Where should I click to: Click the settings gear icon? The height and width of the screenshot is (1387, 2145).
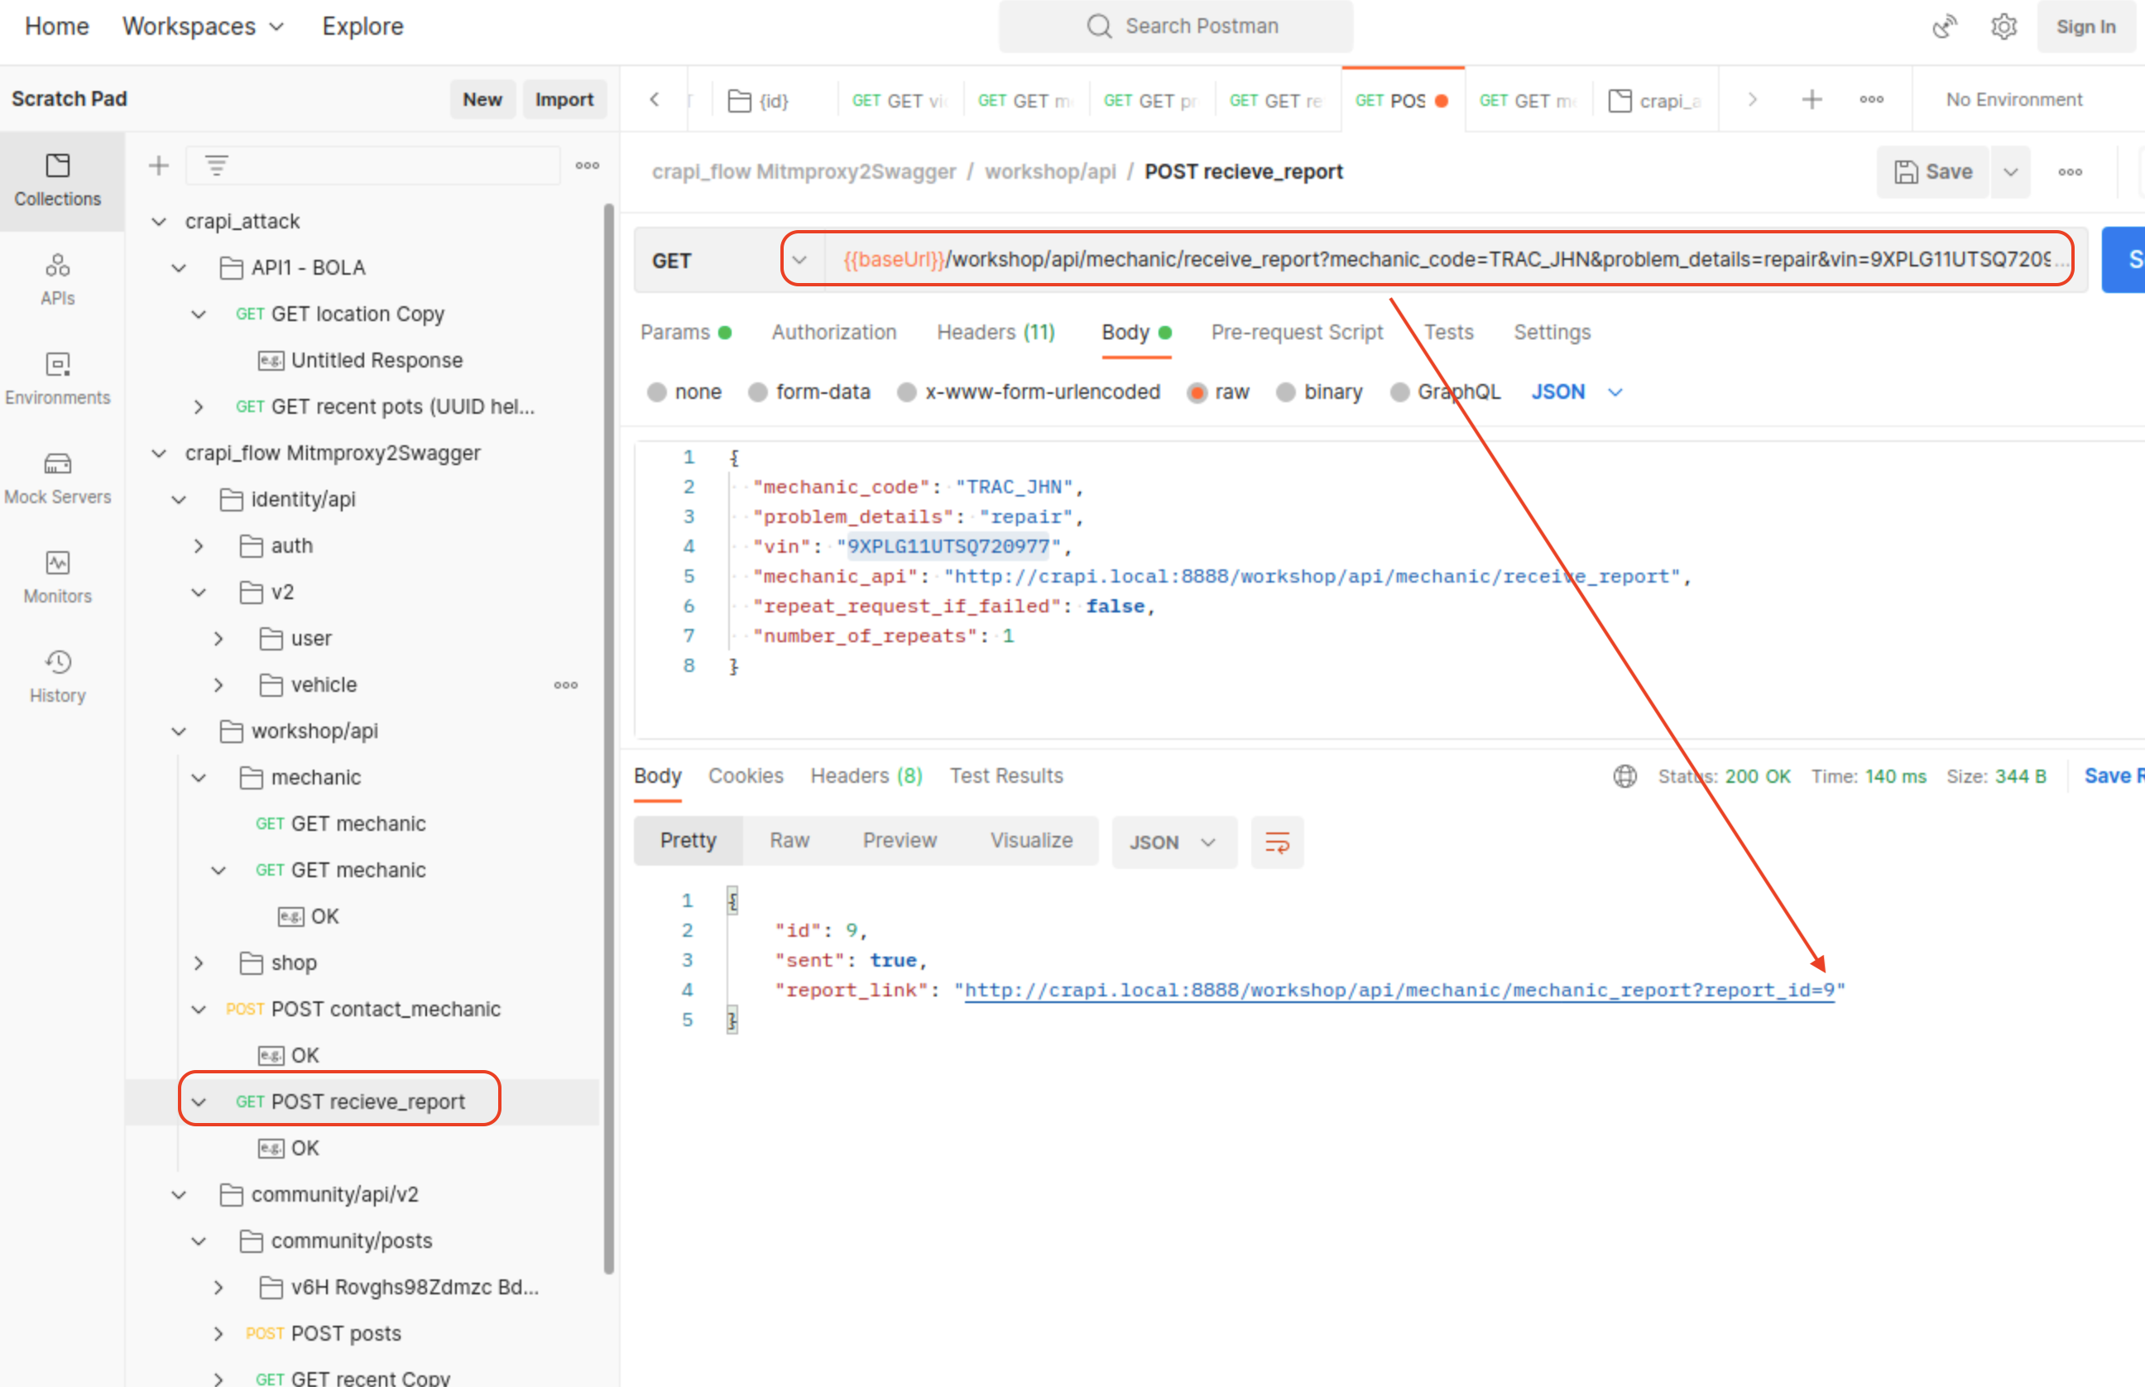pyautogui.click(x=2003, y=27)
